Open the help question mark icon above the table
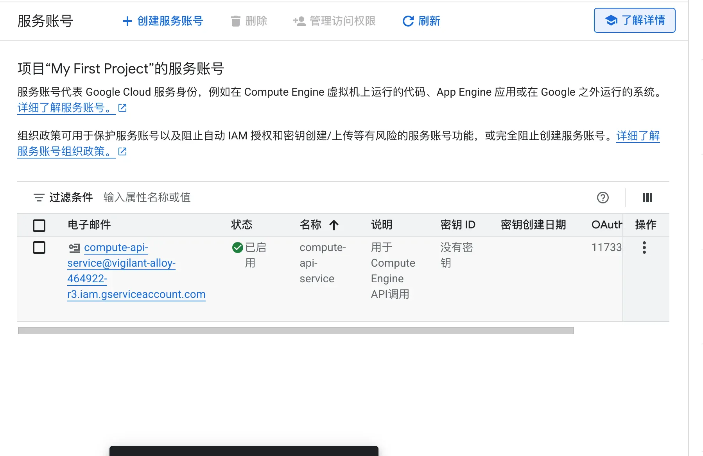The height and width of the screenshot is (456, 703). (x=603, y=198)
